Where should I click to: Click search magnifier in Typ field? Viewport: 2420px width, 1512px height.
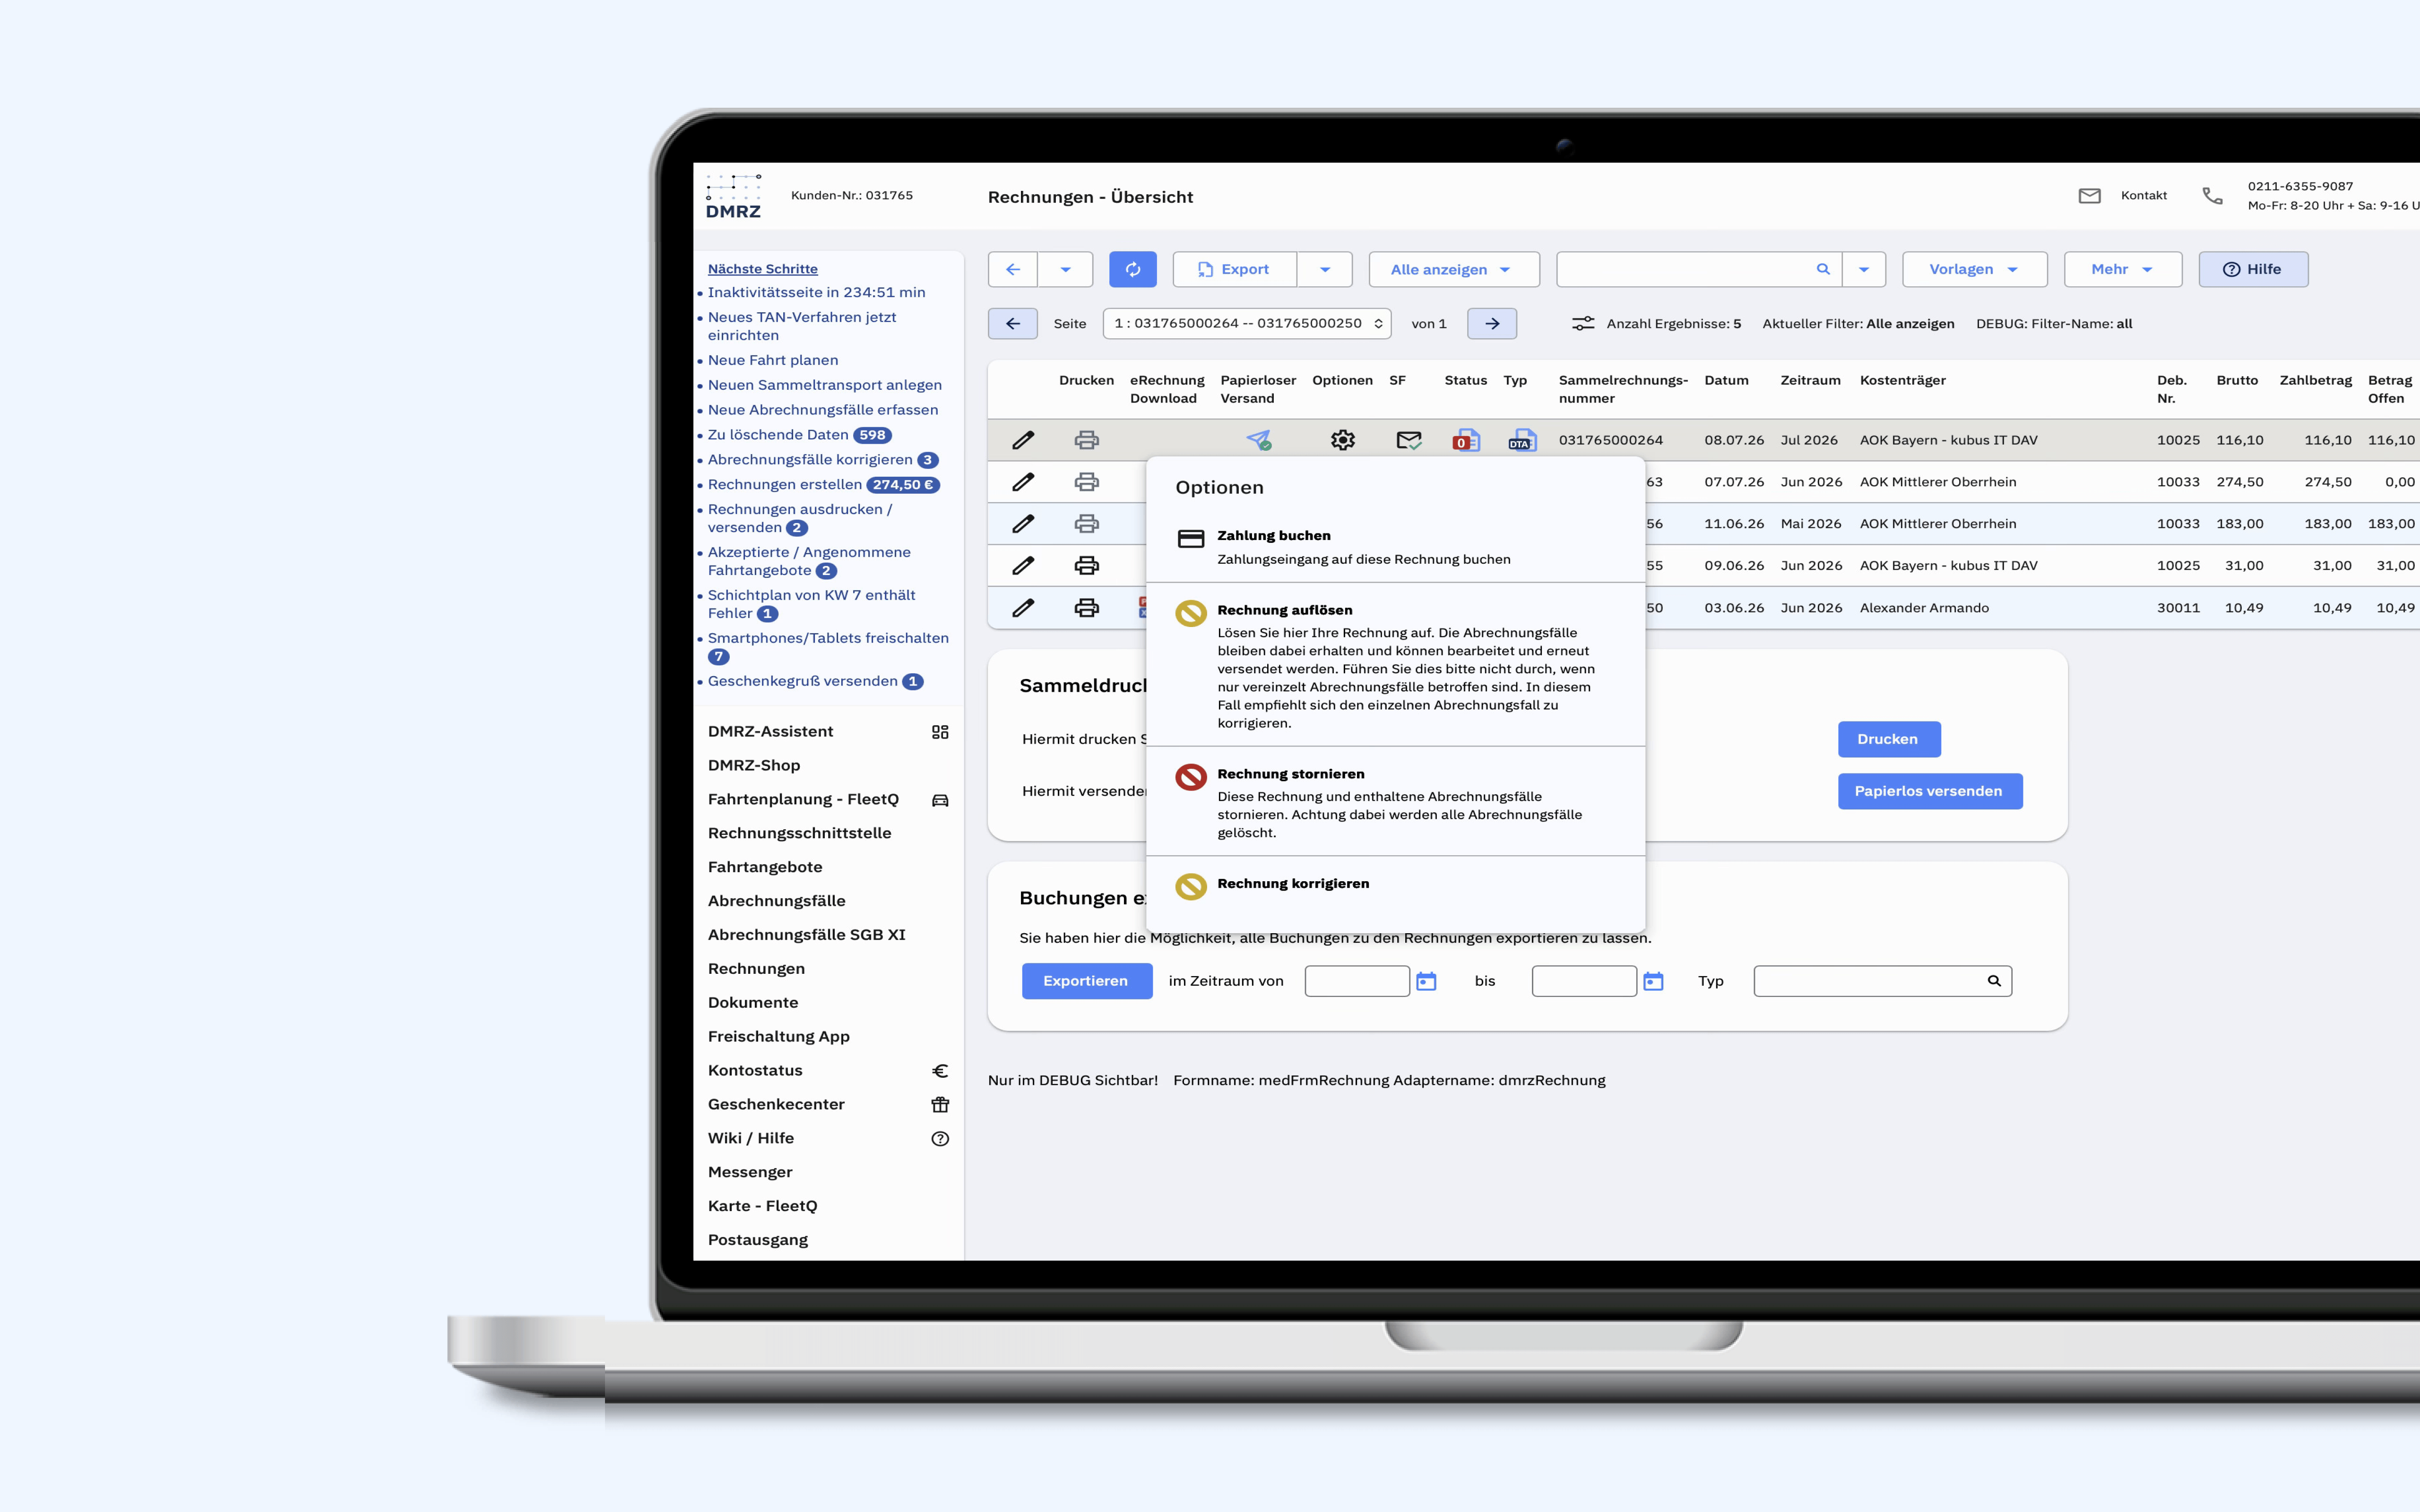click(x=1993, y=981)
